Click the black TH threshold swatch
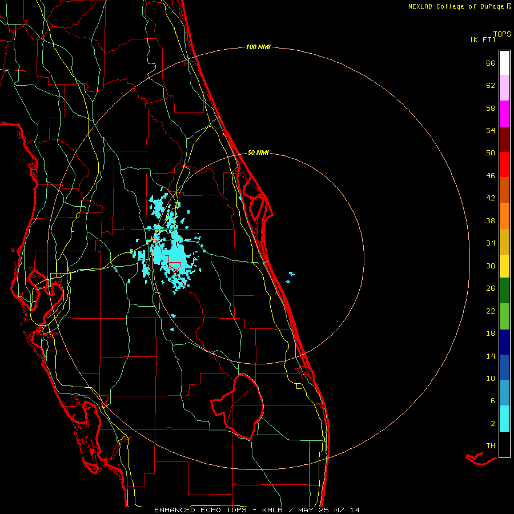 click(504, 444)
